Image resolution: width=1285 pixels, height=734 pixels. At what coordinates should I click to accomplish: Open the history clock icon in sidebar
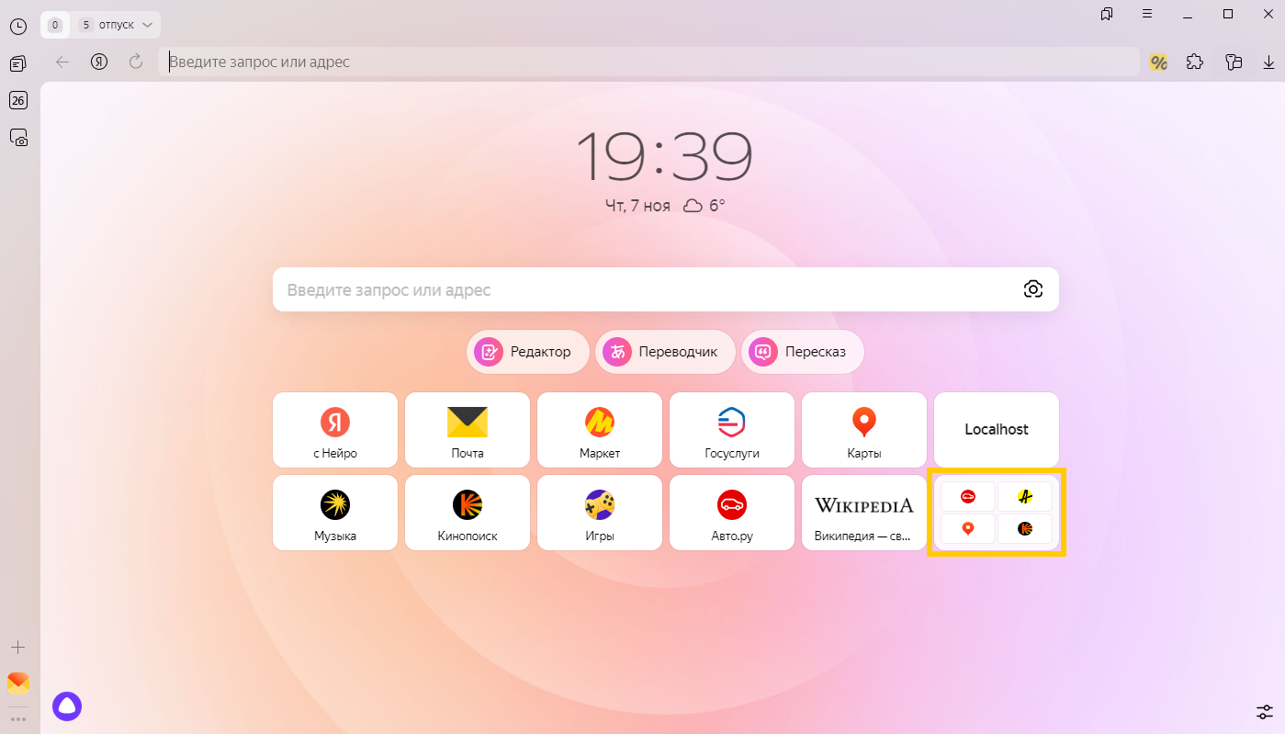point(17,27)
